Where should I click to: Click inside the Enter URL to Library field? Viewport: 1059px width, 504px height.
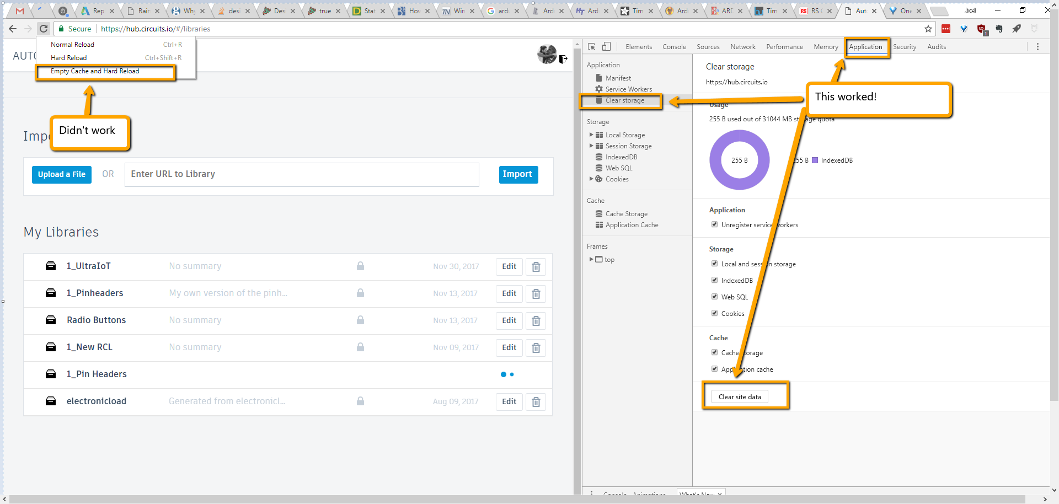[302, 174]
